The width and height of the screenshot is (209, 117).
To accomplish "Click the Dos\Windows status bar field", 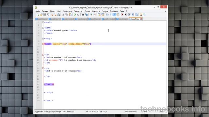I will 131,112.
